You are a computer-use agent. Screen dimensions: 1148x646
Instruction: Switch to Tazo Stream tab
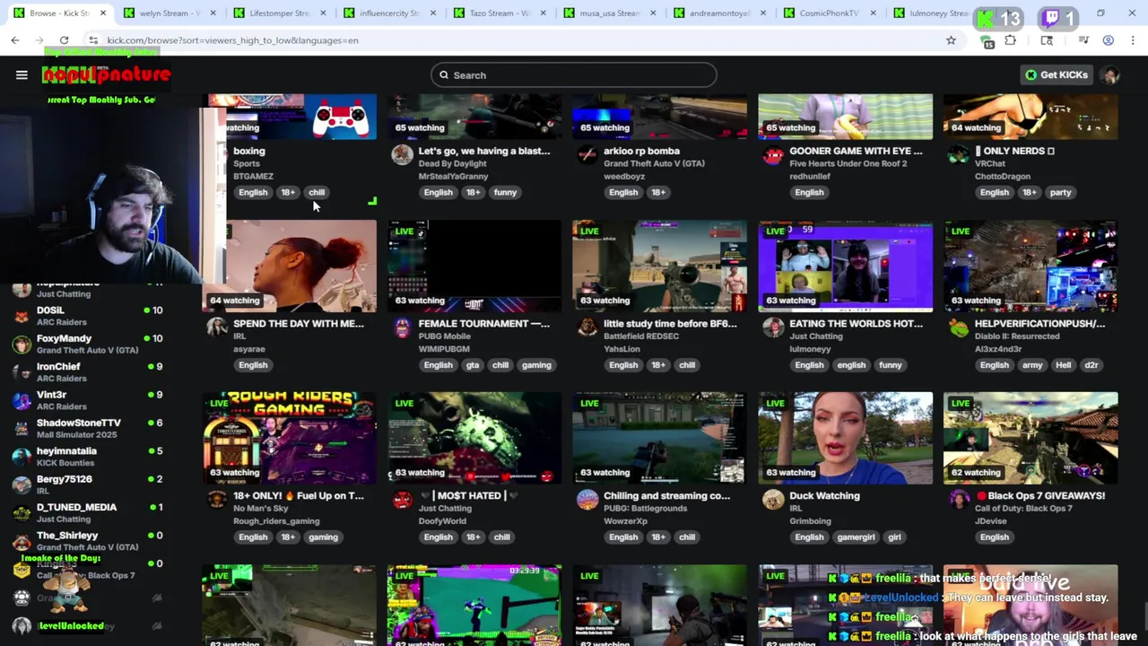(x=500, y=13)
